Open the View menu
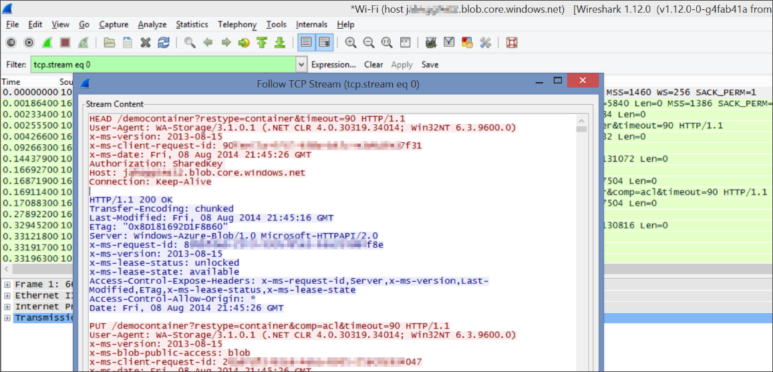This screenshot has height=372, width=773. click(61, 25)
